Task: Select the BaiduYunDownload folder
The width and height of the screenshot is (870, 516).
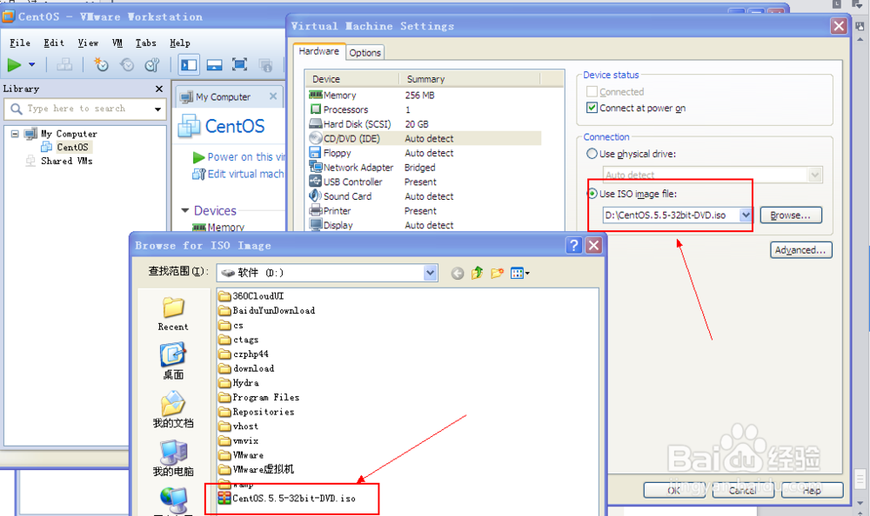Action: 267,310
